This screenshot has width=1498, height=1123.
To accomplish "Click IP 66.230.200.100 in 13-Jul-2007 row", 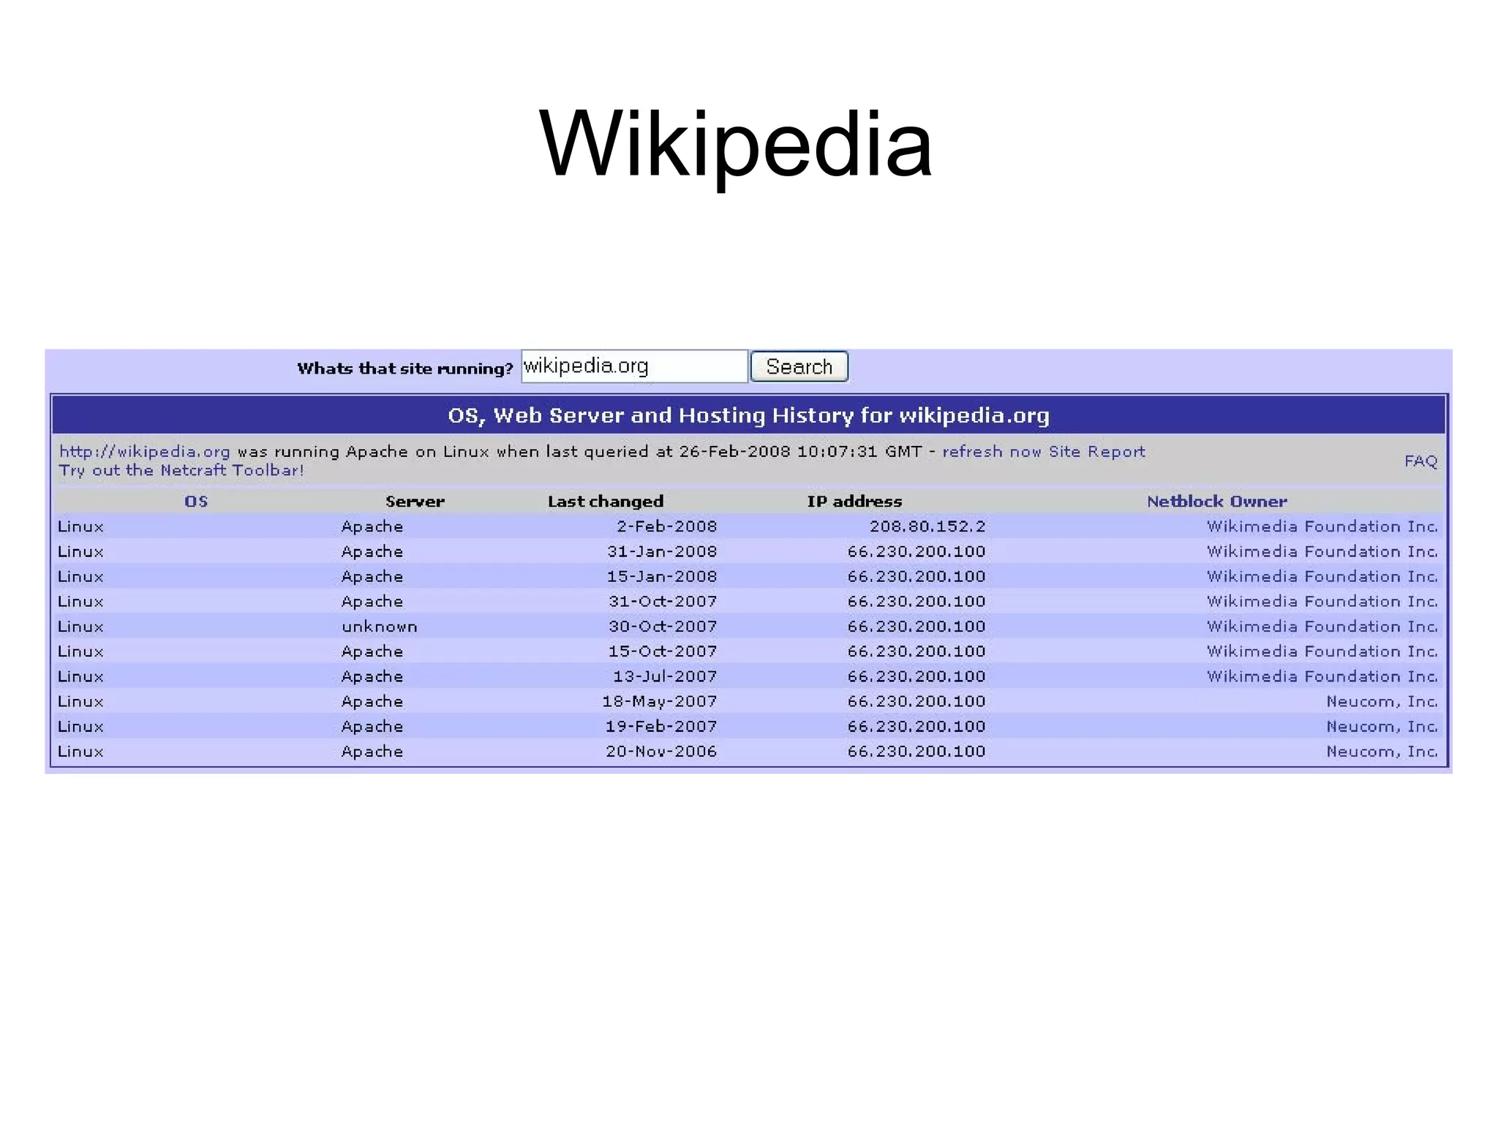I will [x=917, y=676].
